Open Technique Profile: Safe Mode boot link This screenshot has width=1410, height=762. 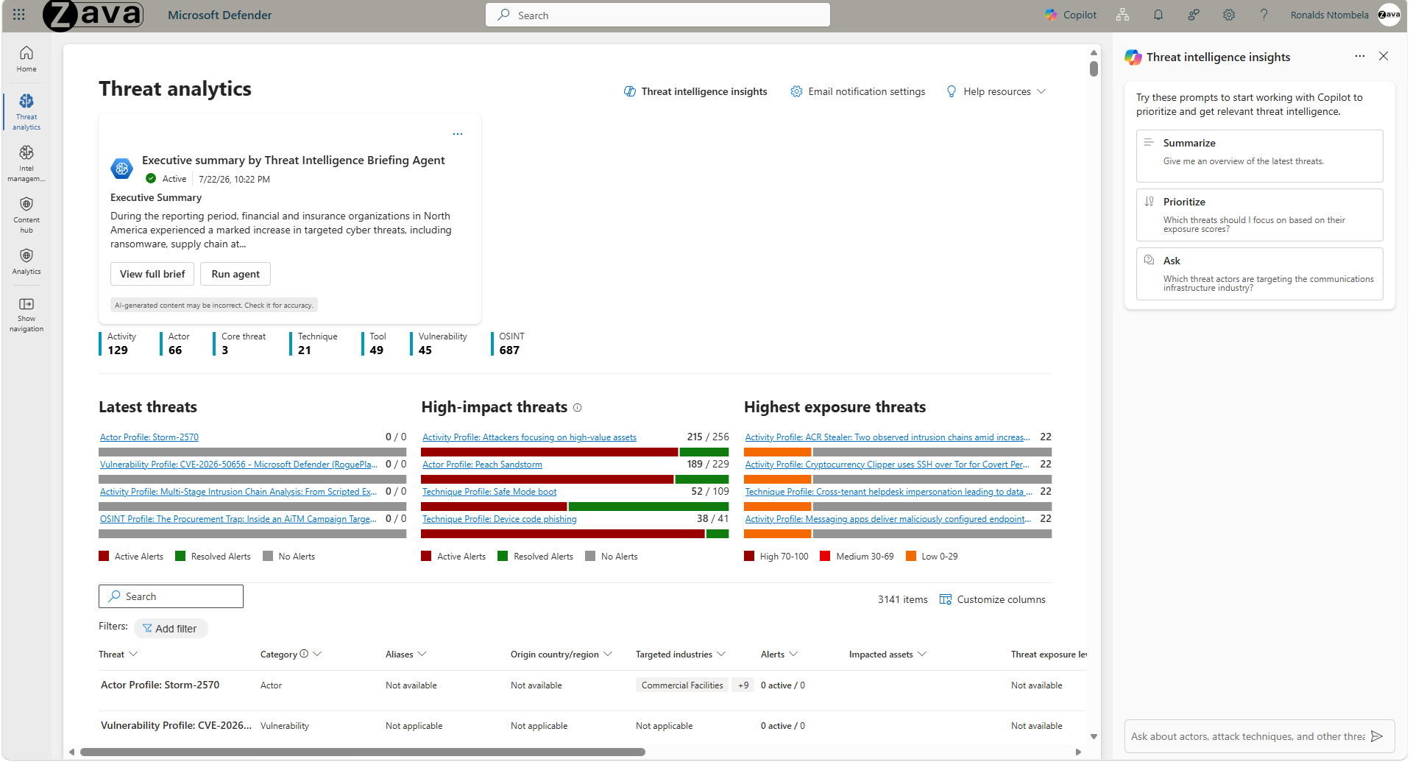click(489, 492)
